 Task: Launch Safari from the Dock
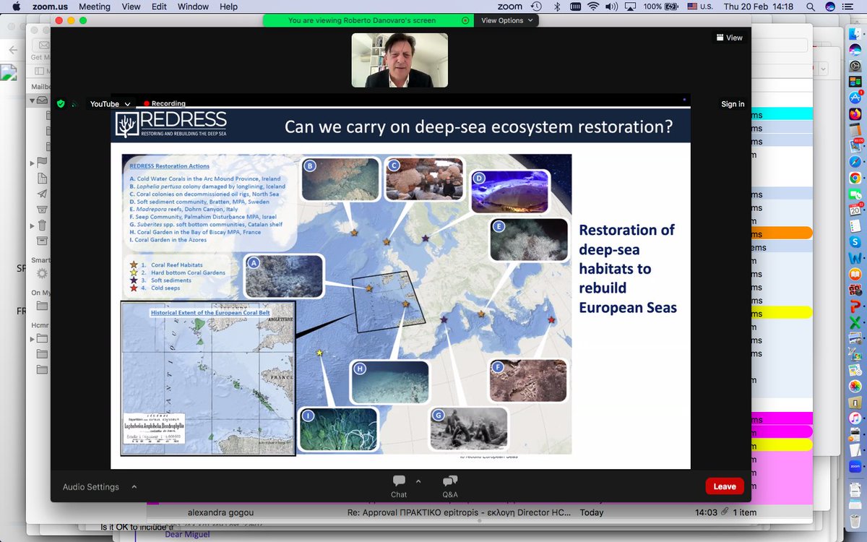(855, 161)
